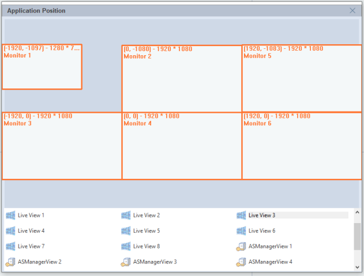Click the ASManagerView 3 icon
Viewport: 364px width, 276px height.
(x=126, y=262)
